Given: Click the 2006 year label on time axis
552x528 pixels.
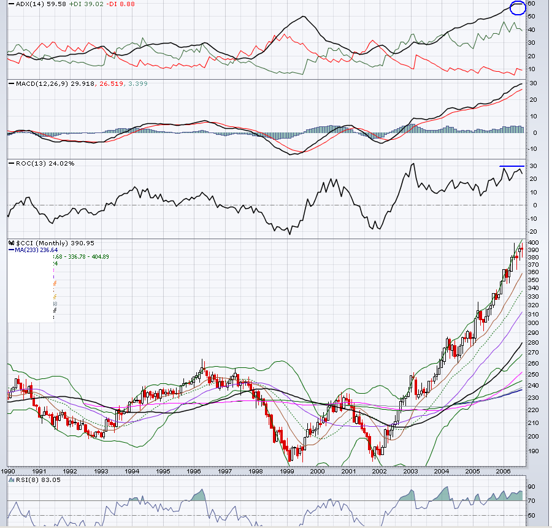Looking at the screenshot, I should point(503,472).
